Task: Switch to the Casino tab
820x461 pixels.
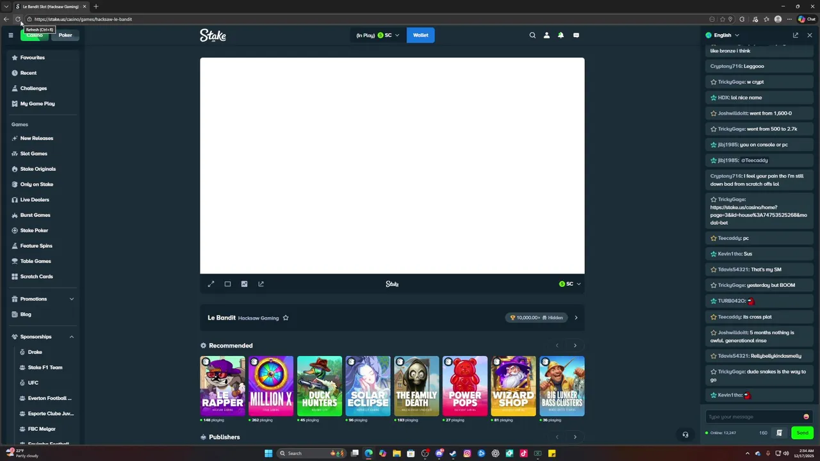Action: tap(35, 35)
